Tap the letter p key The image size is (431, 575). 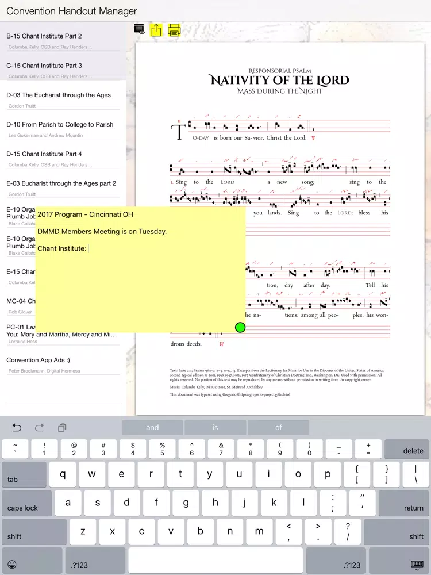[x=328, y=474]
